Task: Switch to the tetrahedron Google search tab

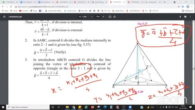Action: point(152,2)
